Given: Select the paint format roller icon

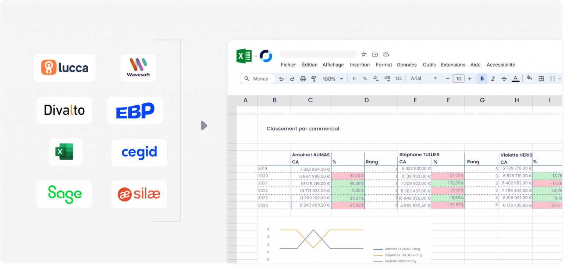Looking at the screenshot, I should point(314,79).
